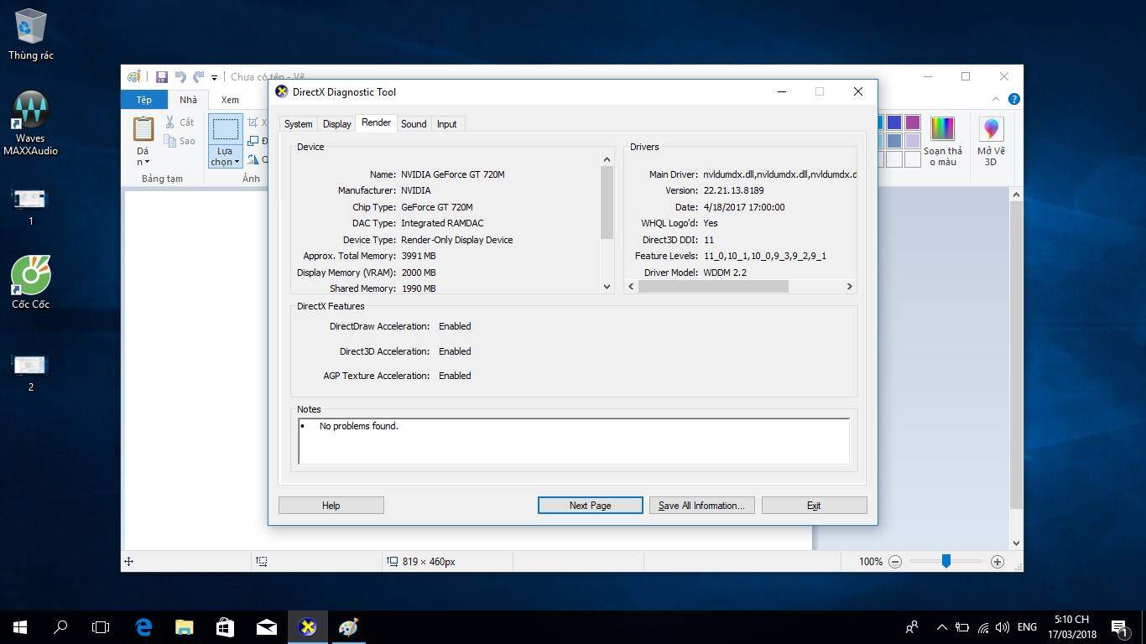Expand the Lựa chọn selection dropdown

tap(225, 157)
